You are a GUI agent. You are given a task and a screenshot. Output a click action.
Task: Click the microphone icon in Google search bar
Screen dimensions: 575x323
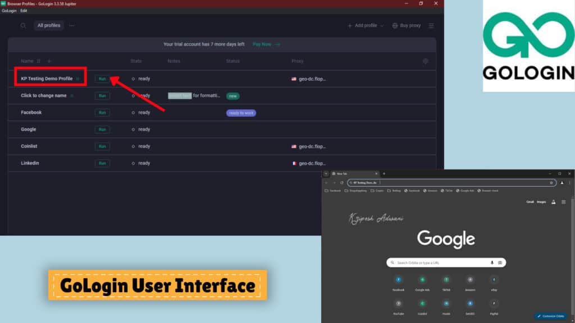492,262
